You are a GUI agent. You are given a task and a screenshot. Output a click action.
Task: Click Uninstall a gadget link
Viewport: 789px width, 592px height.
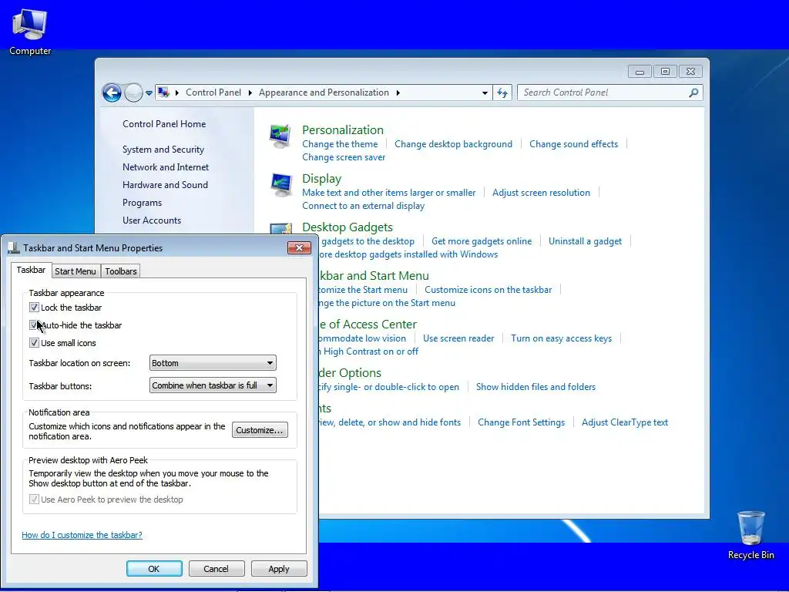[x=586, y=241]
